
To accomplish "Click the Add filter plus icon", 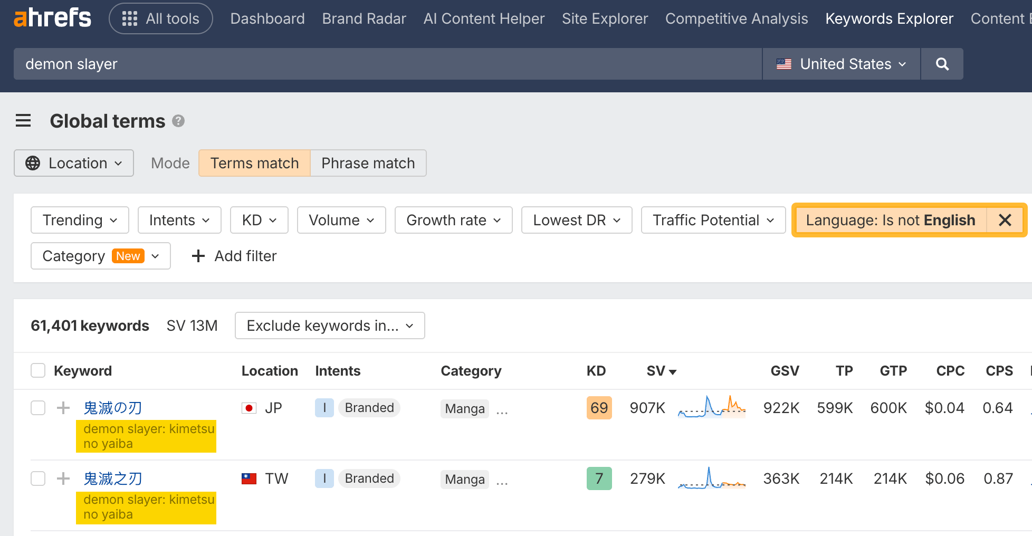I will (198, 256).
